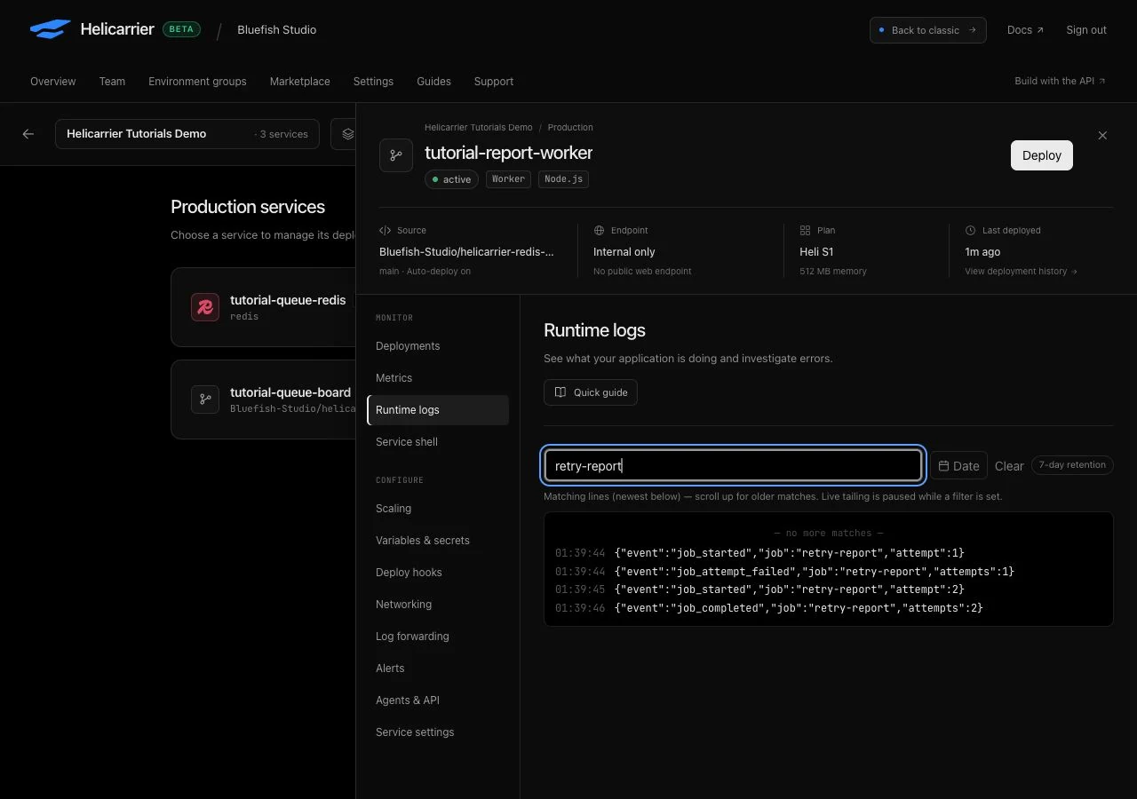1137x799 pixels.
Task: Open Service shell
Action: [438, 442]
